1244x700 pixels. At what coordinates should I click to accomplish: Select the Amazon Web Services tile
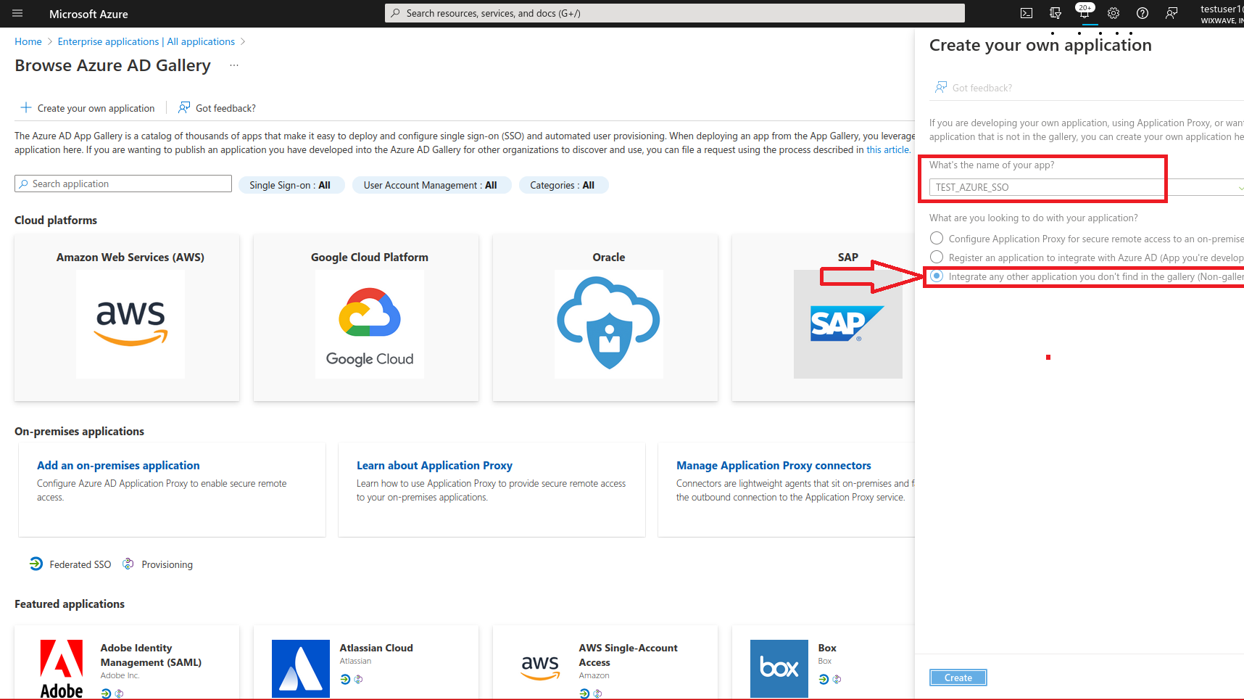127,318
